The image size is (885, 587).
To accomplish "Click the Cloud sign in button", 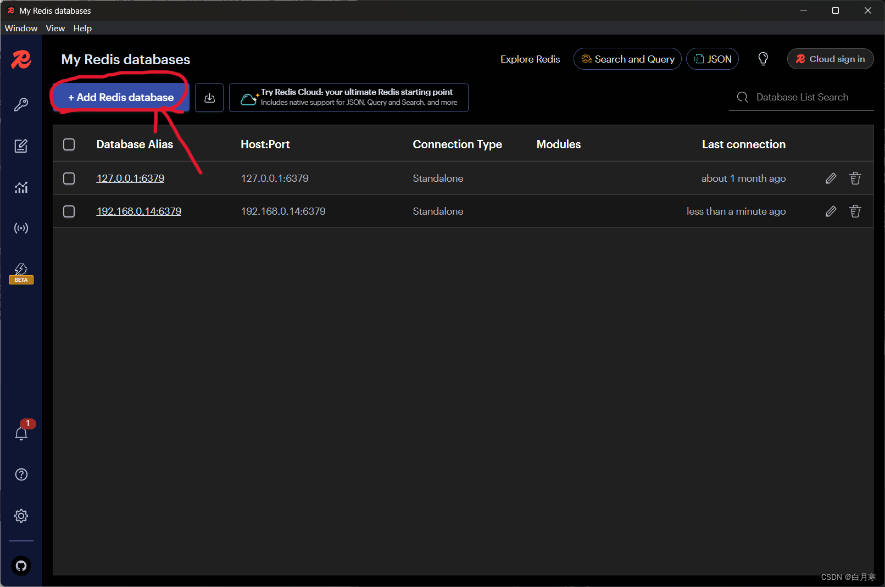I will click(x=830, y=59).
